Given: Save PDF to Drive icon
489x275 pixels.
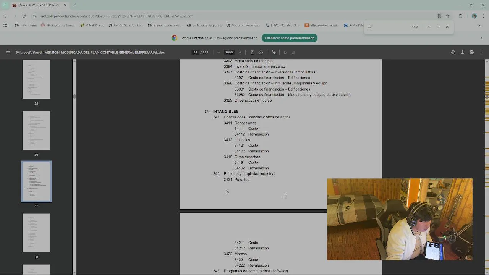Looking at the screenshot, I should [453, 52].
